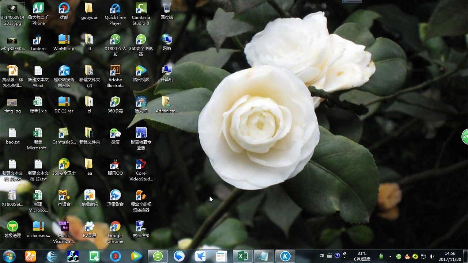
Task: Switch to Excel in taskbar
Action: (x=243, y=256)
